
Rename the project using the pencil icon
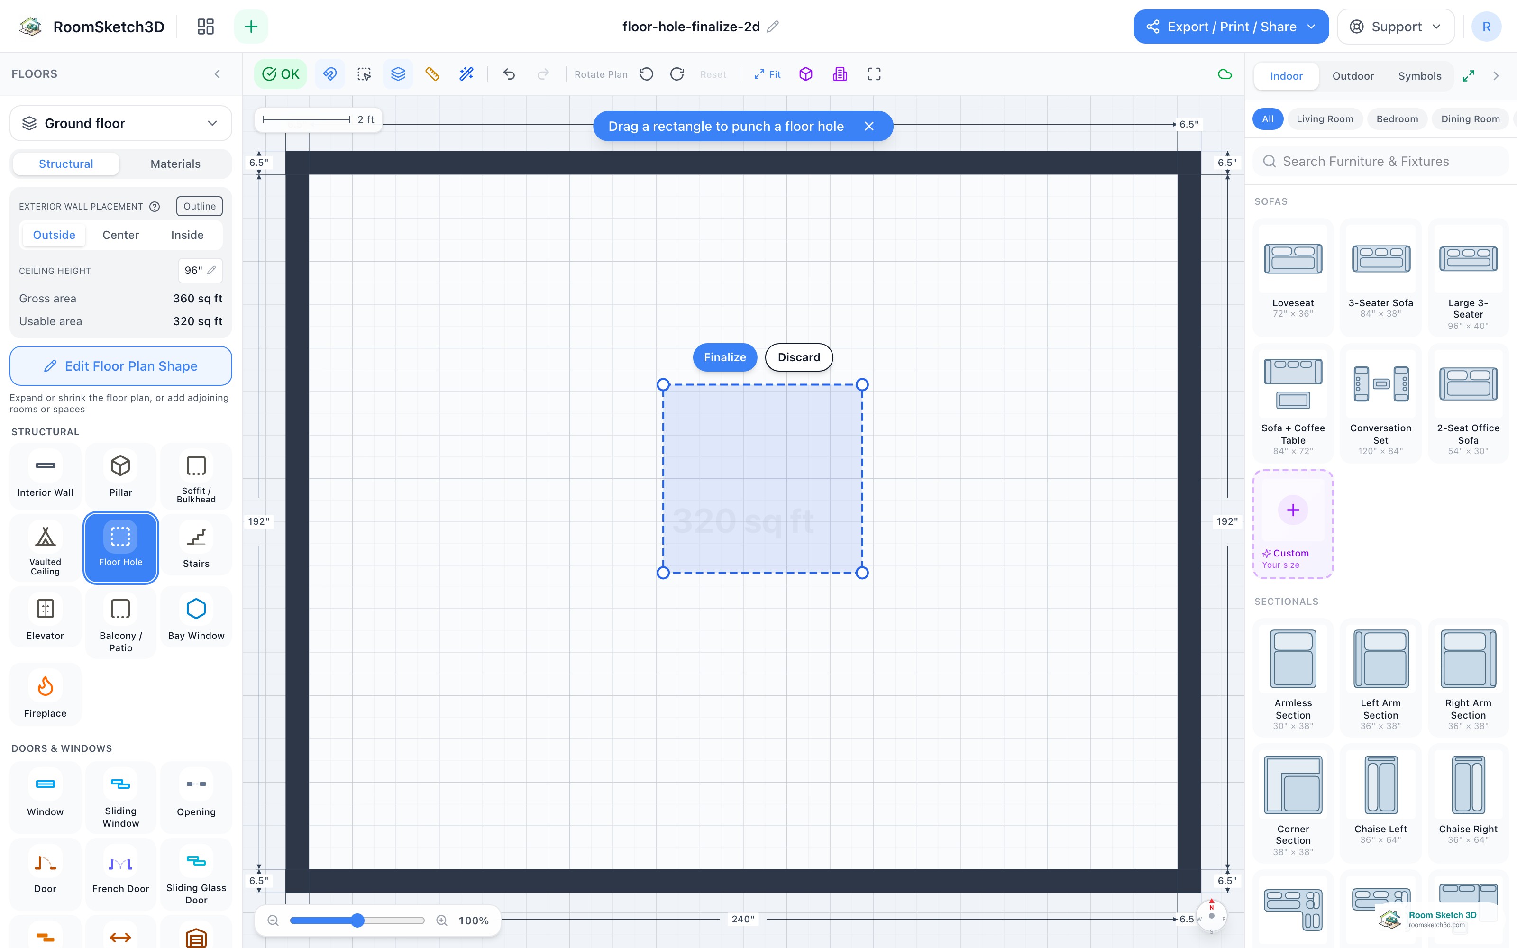(773, 27)
